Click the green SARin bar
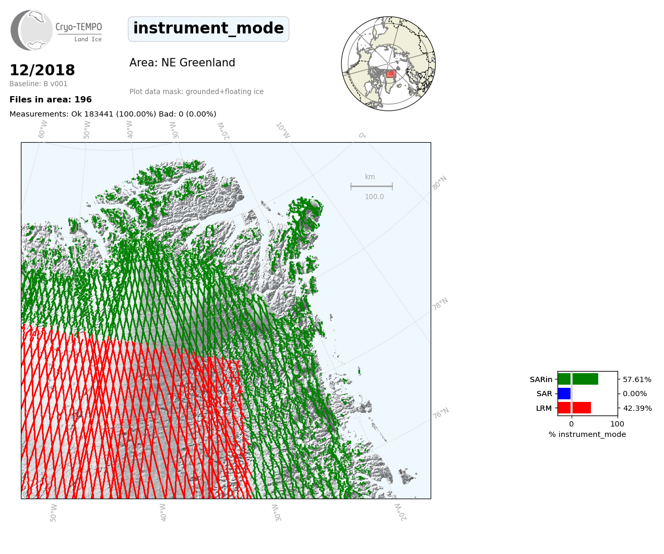Viewport: 664px width, 554px height. pos(578,379)
